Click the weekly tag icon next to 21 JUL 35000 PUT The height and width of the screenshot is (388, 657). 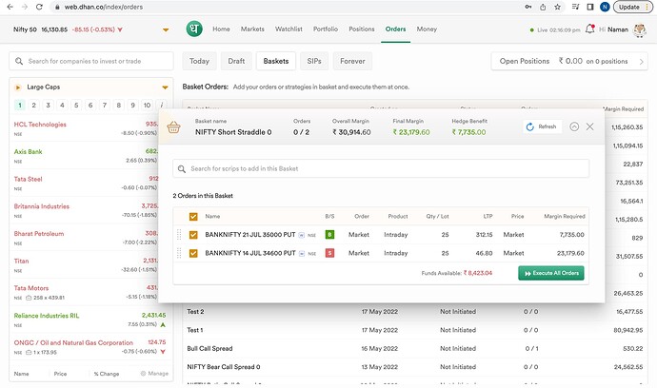coord(301,235)
